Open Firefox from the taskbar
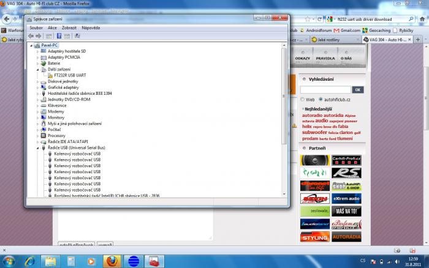 111,261
